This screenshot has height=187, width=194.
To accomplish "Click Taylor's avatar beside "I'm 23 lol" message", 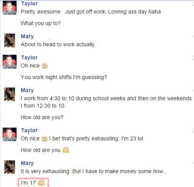I will 10,135.
